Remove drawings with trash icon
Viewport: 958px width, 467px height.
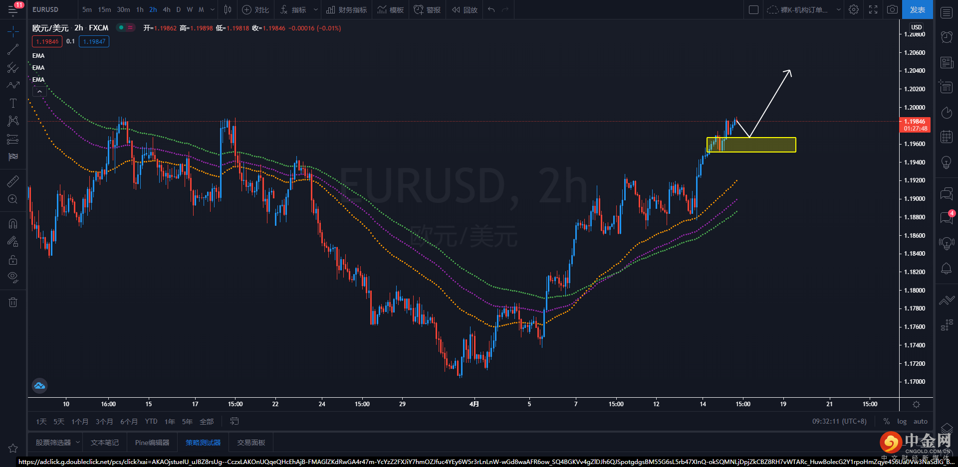tap(13, 302)
